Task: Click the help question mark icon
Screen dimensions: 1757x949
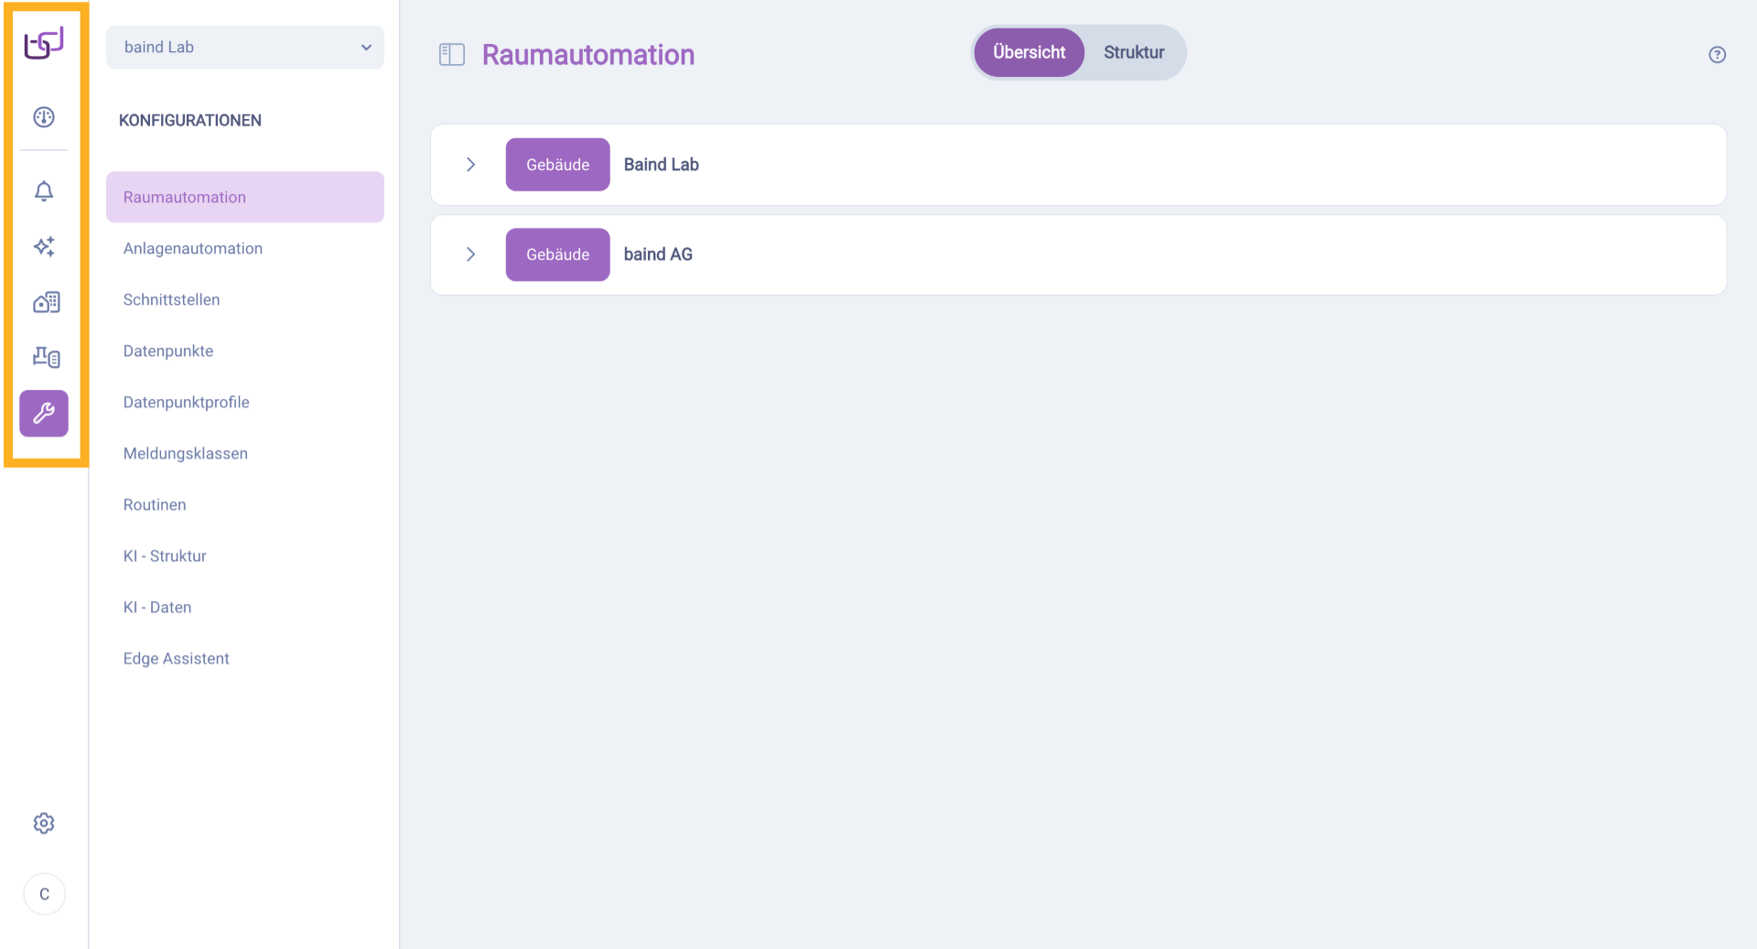Action: (x=1718, y=55)
